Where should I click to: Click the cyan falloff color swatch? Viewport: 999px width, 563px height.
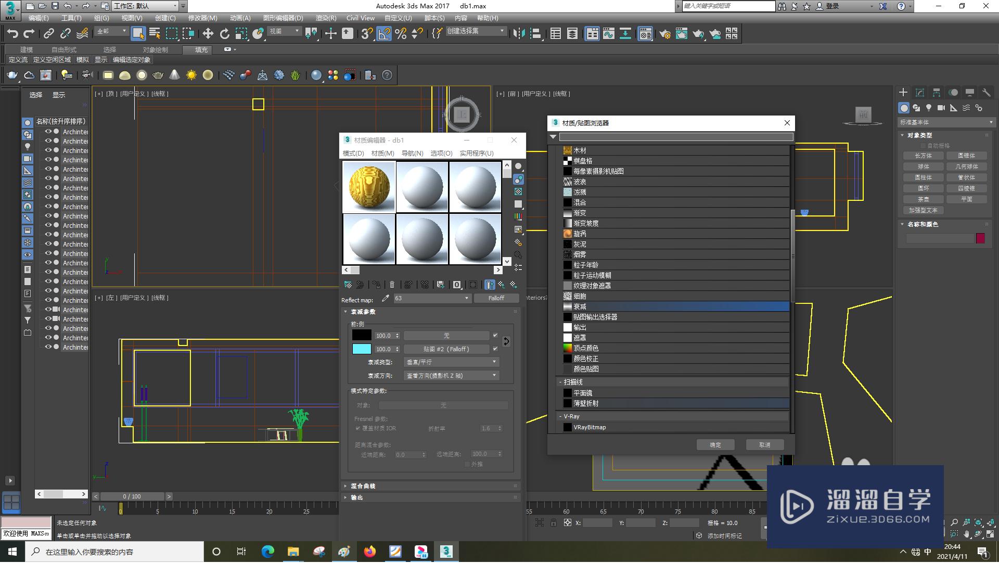[362, 349]
